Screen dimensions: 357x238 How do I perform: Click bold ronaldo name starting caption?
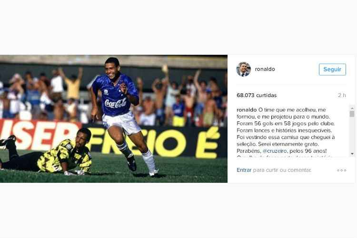pos(247,110)
